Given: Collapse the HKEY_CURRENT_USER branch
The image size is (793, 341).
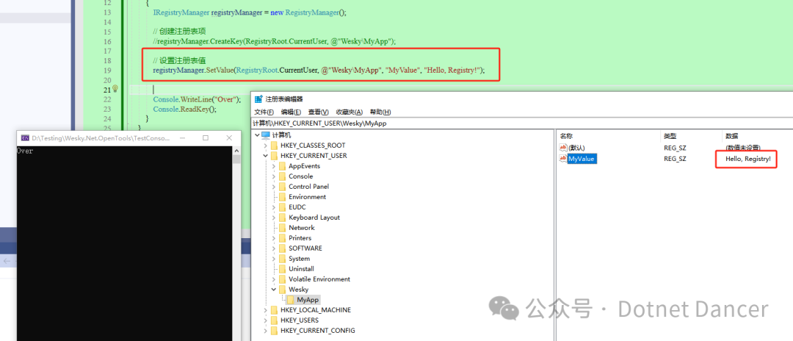Looking at the screenshot, I should tap(266, 156).
